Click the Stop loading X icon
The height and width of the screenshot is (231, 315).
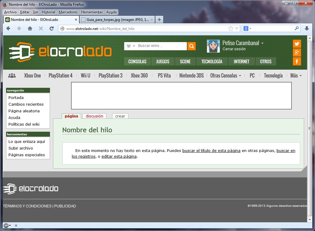[41, 28]
